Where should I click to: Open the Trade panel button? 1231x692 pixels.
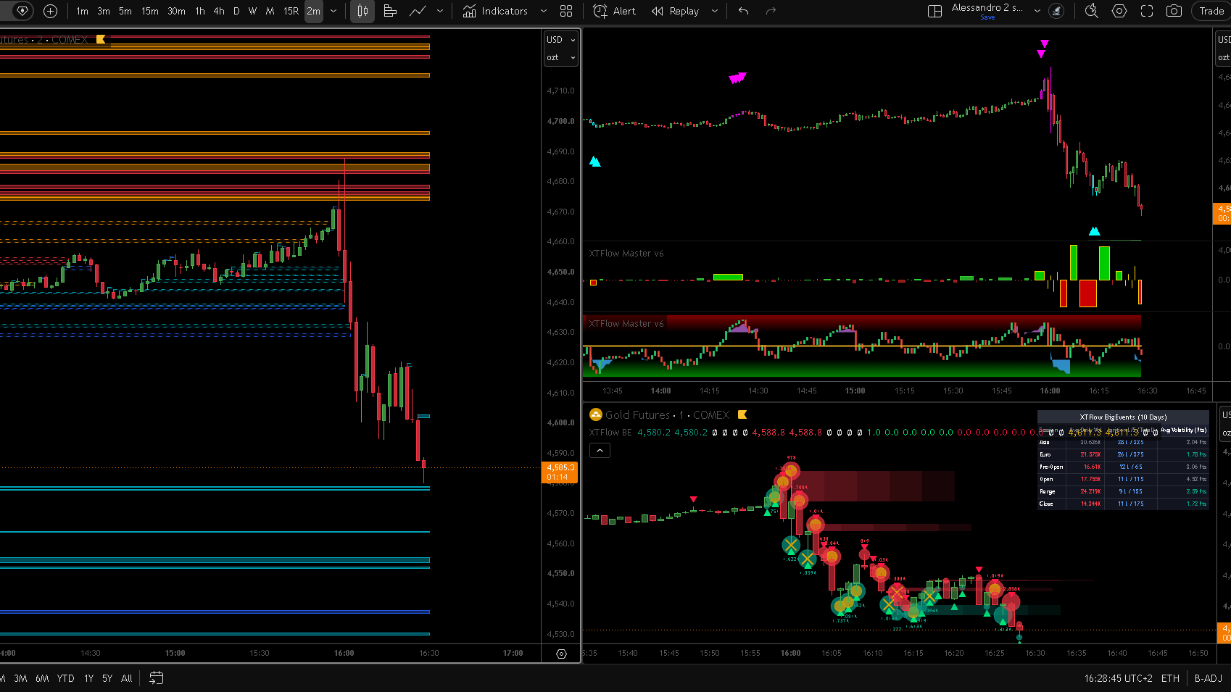(x=1211, y=11)
